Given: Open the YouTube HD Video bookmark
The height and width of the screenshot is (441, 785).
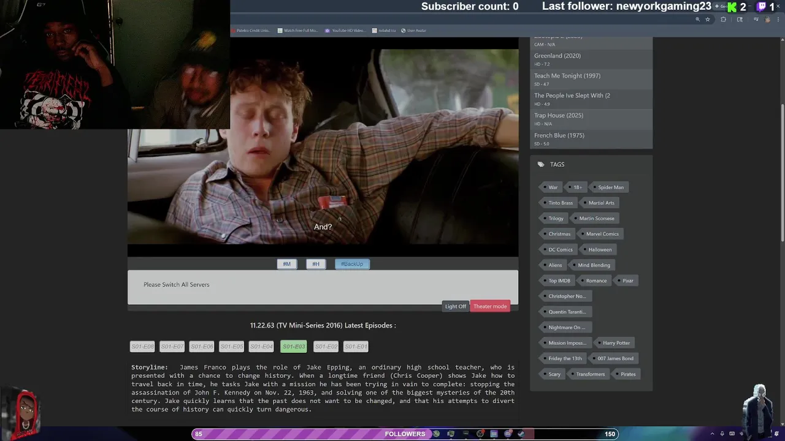Looking at the screenshot, I should pos(345,31).
